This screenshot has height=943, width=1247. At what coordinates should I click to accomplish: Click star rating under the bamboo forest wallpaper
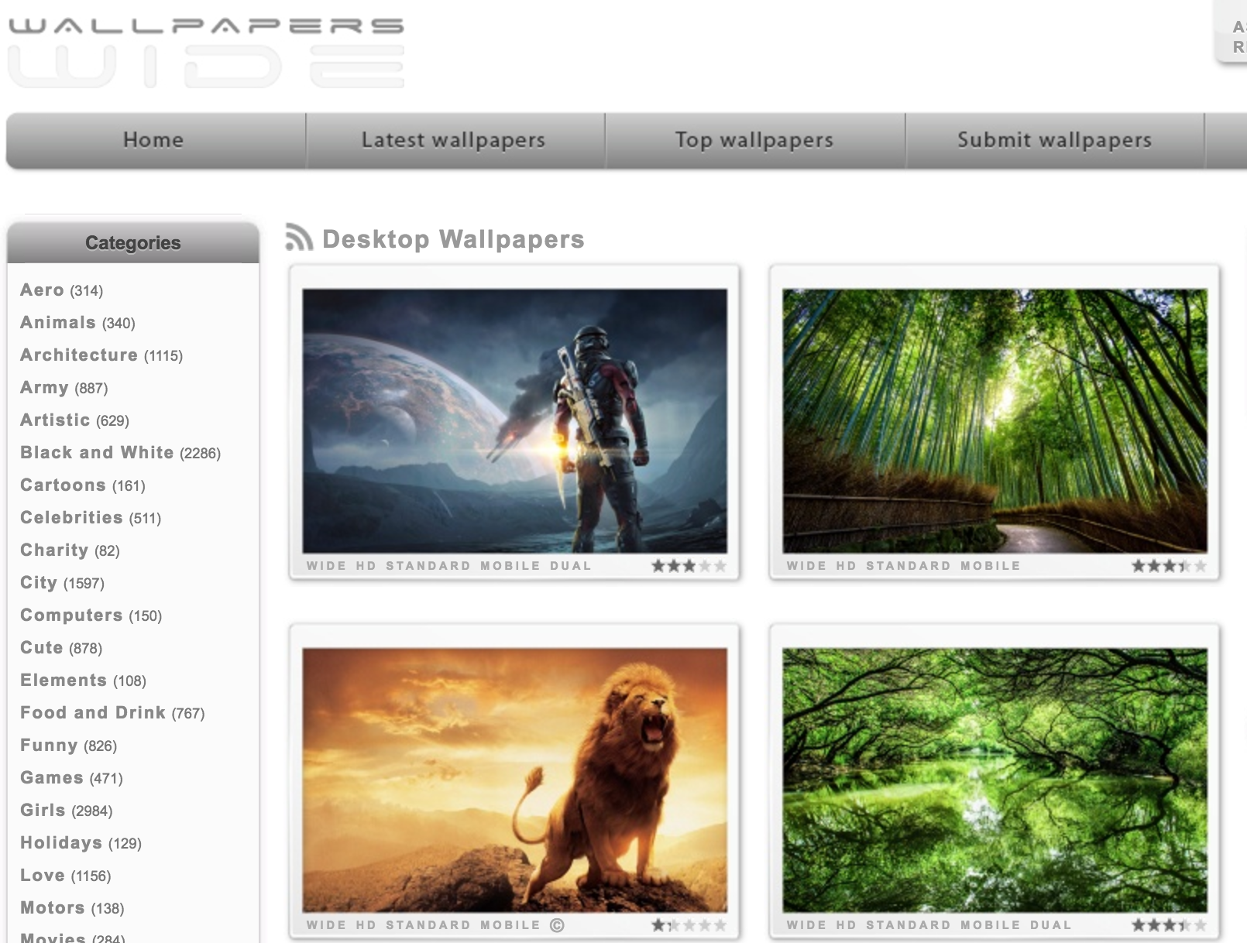click(x=1168, y=566)
